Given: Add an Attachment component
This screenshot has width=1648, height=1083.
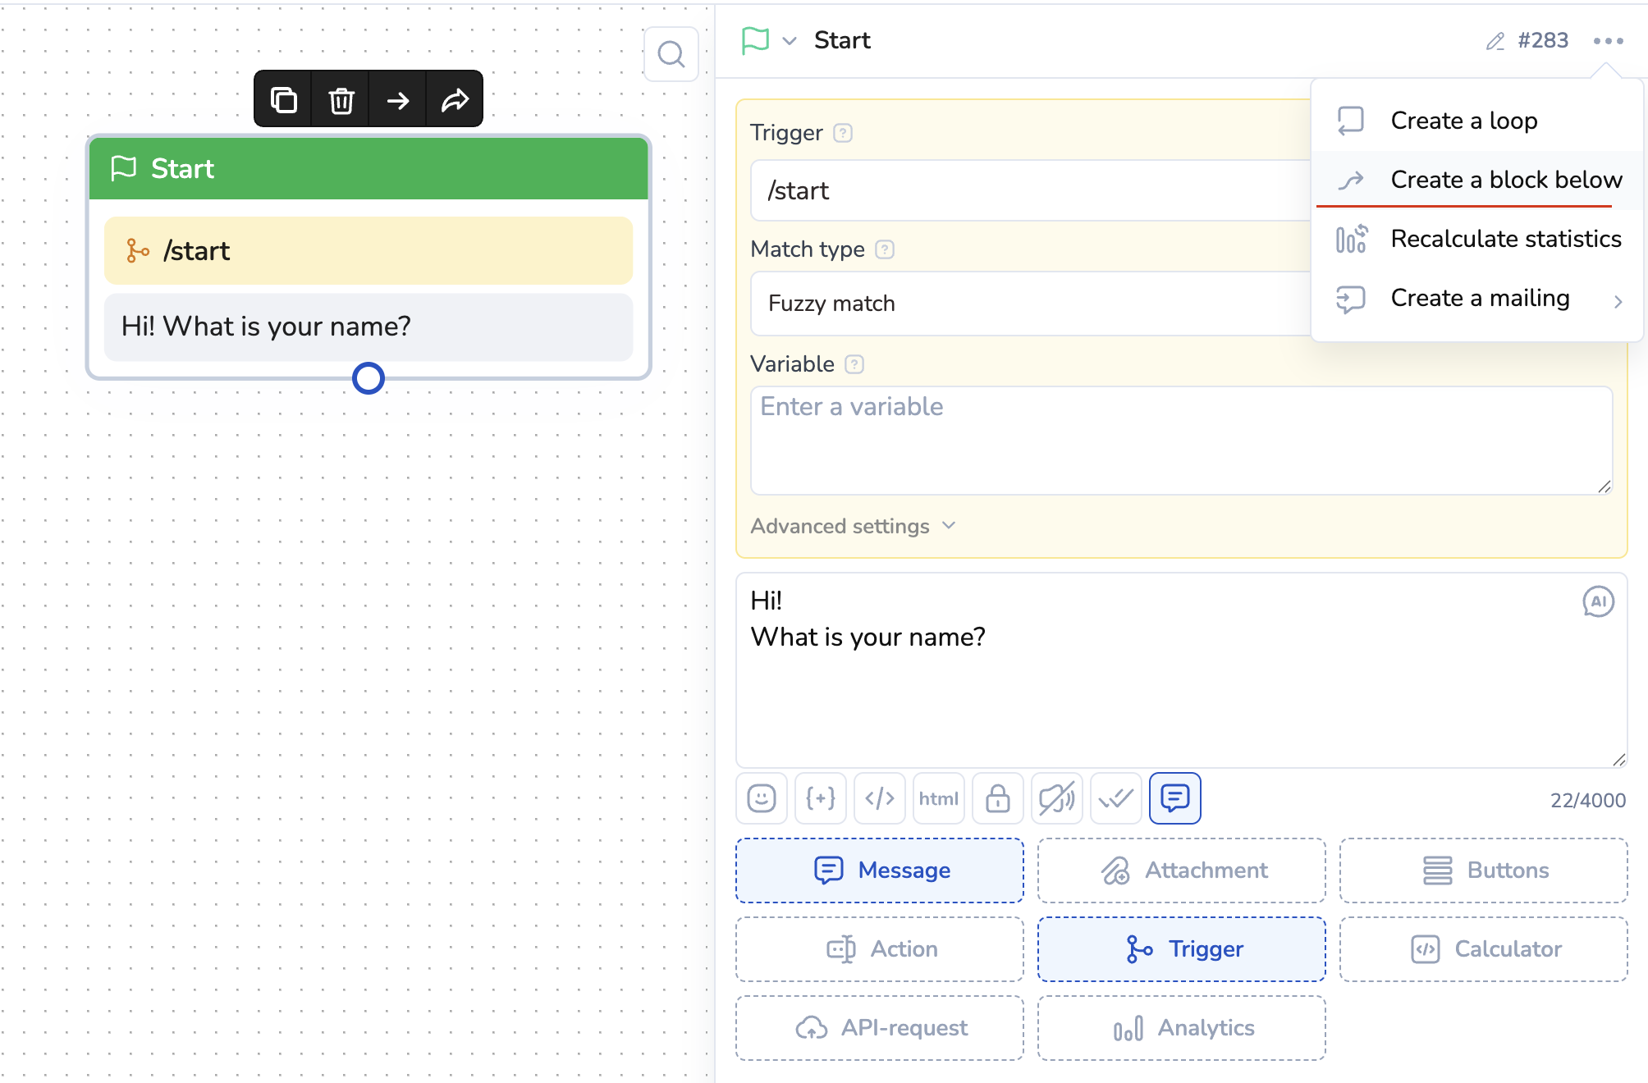Looking at the screenshot, I should (1181, 870).
